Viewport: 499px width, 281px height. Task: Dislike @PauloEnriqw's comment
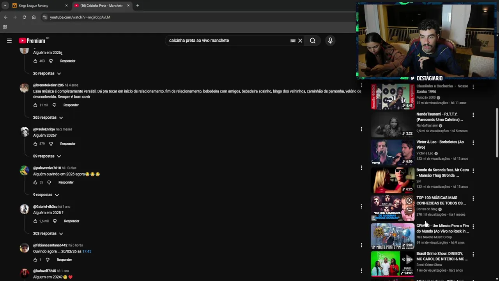point(51,144)
